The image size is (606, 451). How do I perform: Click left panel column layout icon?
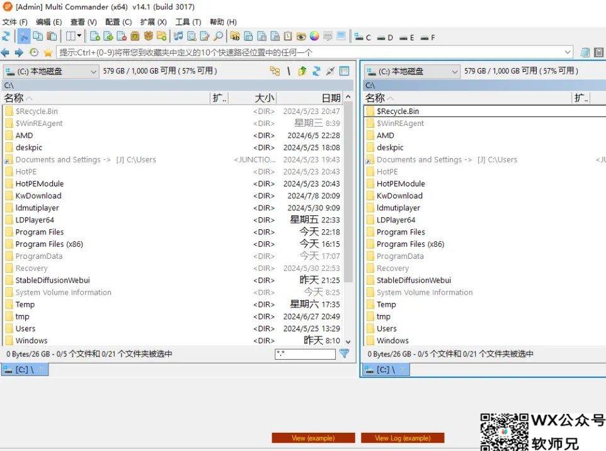[x=344, y=71]
